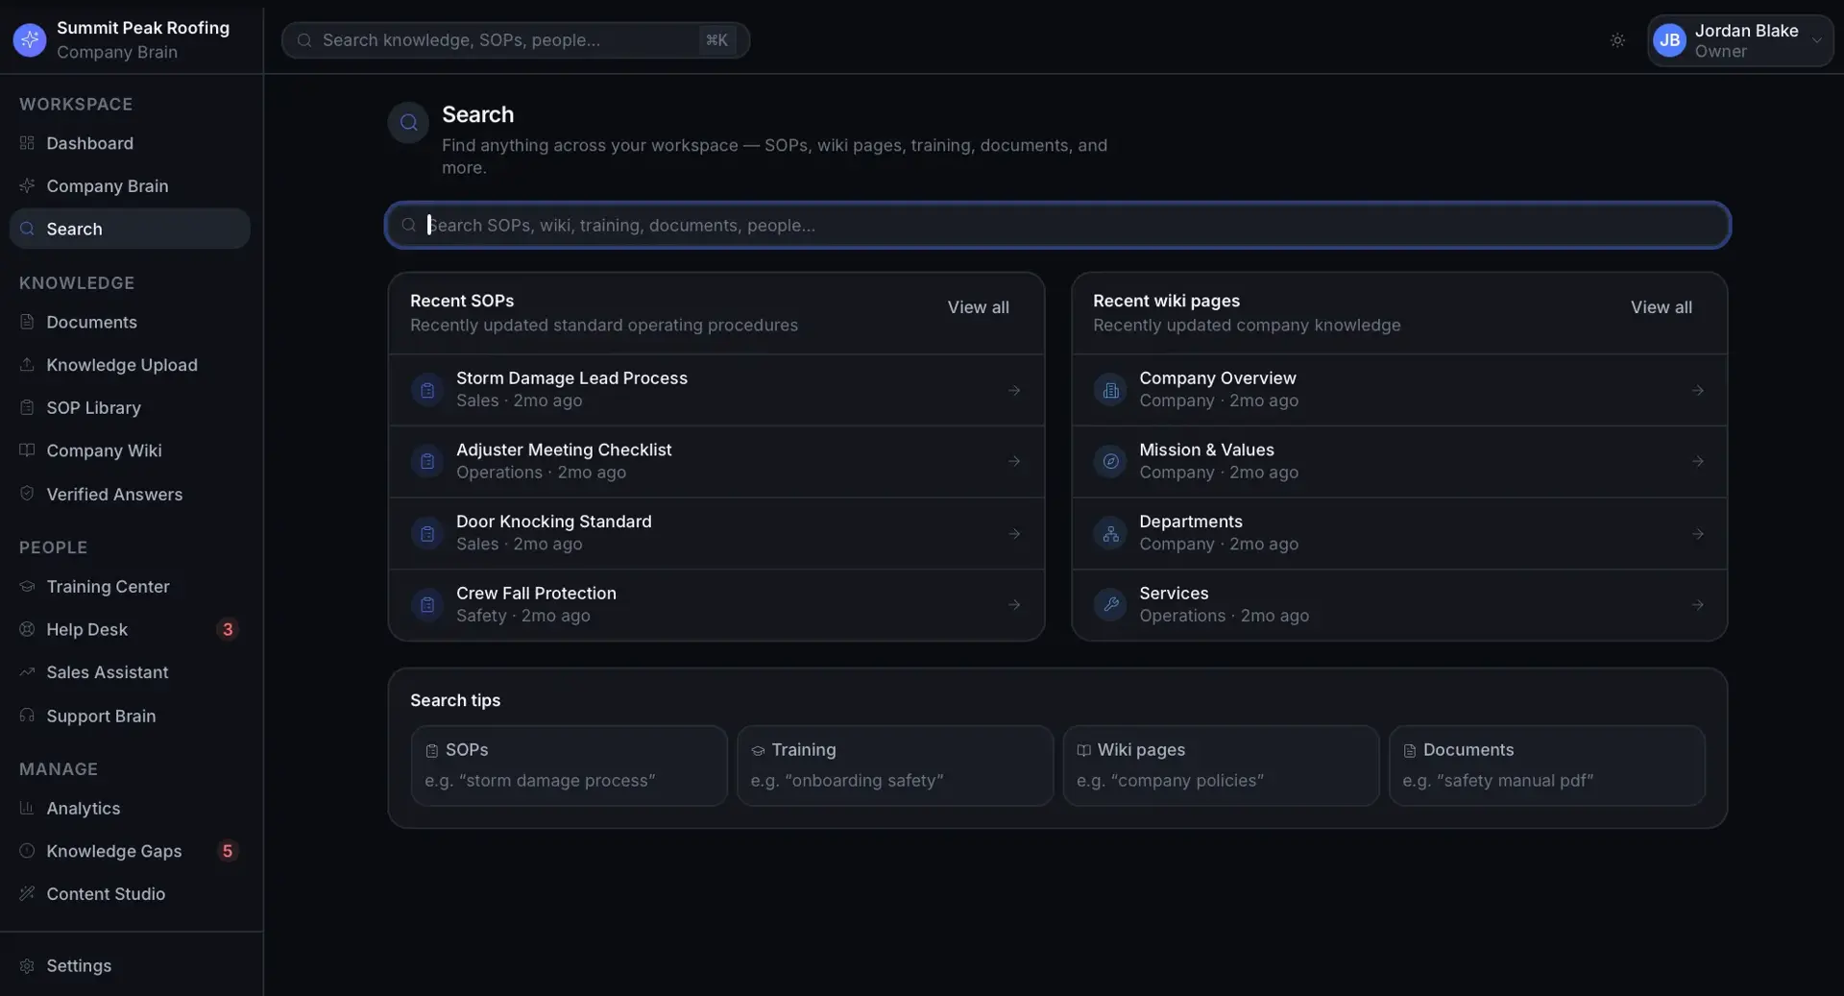Open Knowledge Upload page
1844x996 pixels.
pyautogui.click(x=130, y=365)
